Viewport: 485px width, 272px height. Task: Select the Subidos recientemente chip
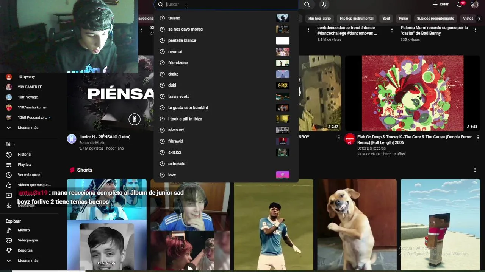(x=435, y=18)
